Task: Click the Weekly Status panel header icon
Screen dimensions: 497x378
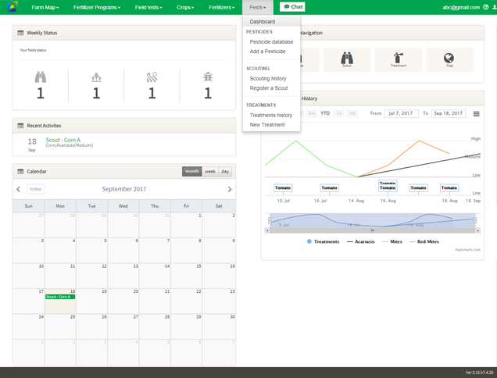Action: [20, 33]
